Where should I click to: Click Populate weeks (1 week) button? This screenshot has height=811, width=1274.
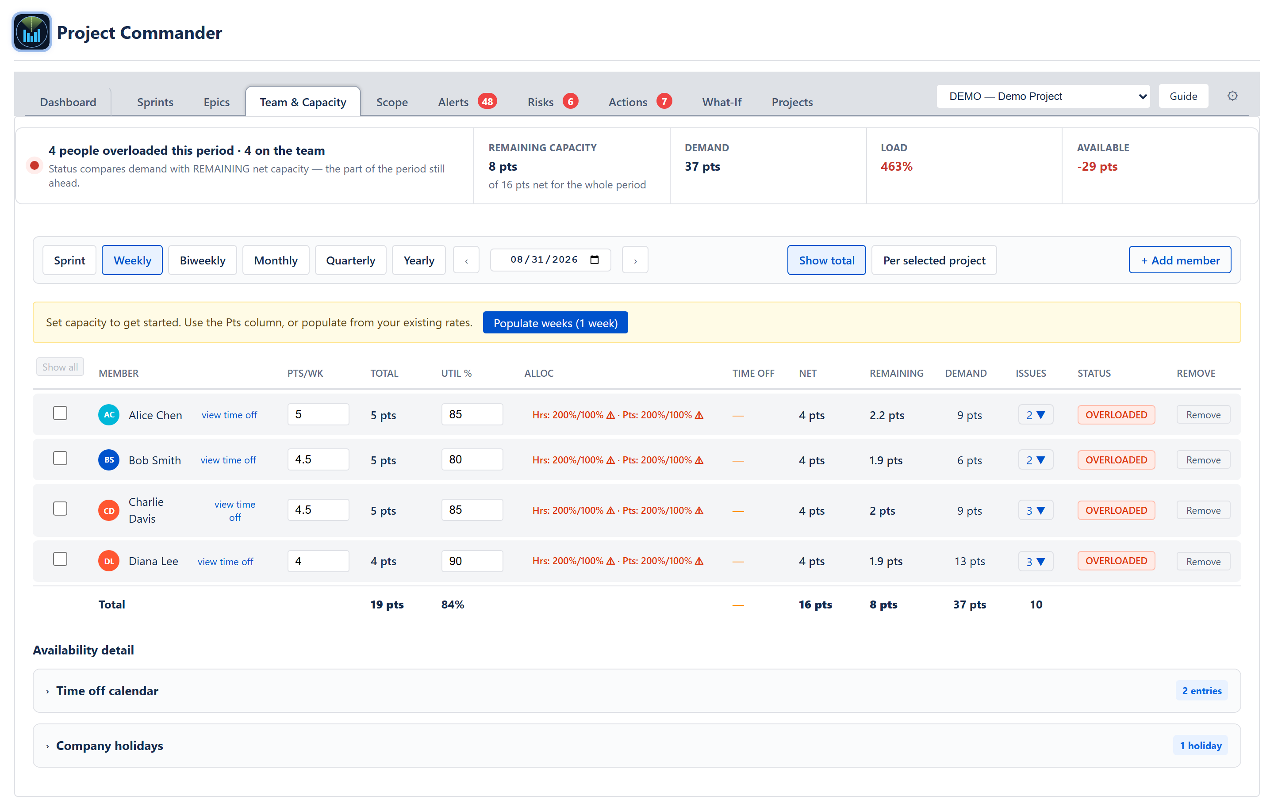555,323
